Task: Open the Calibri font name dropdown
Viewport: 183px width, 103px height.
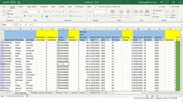Action: pyautogui.click(x=37, y=12)
